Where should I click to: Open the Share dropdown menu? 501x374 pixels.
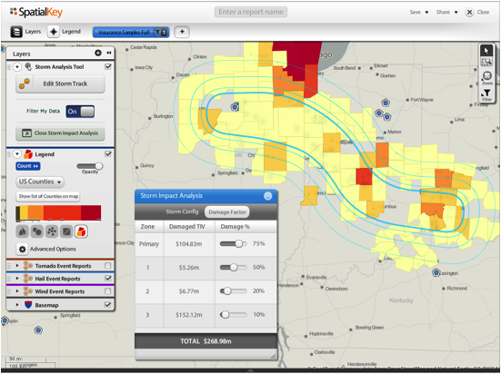click(447, 12)
